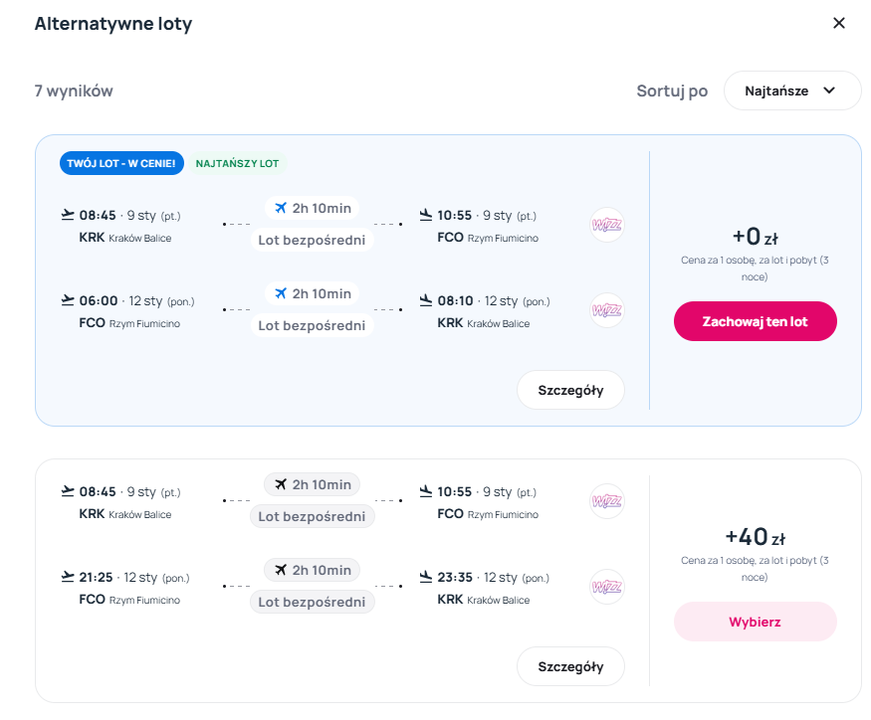Click Wizz Air logo on 06:00 return flight
Viewport: 871px width, 720px height.
[x=606, y=310]
